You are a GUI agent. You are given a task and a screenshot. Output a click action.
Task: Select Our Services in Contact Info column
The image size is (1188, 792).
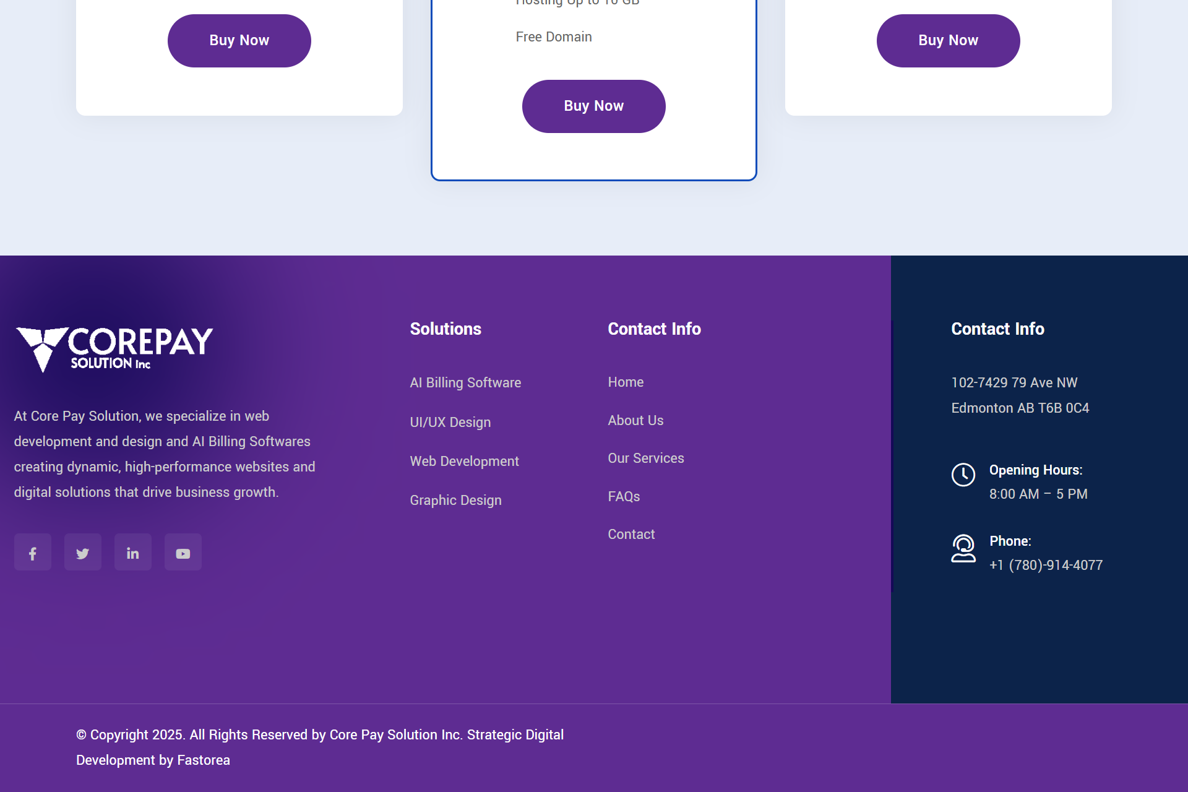click(x=645, y=458)
